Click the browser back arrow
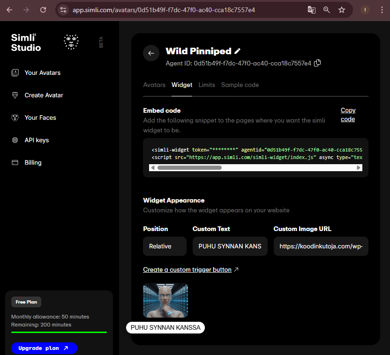The image size is (390, 355). tap(9, 10)
